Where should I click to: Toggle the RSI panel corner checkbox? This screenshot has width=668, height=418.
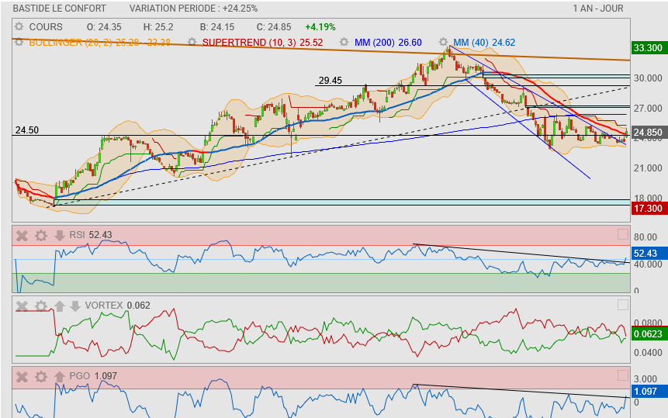coord(622,234)
